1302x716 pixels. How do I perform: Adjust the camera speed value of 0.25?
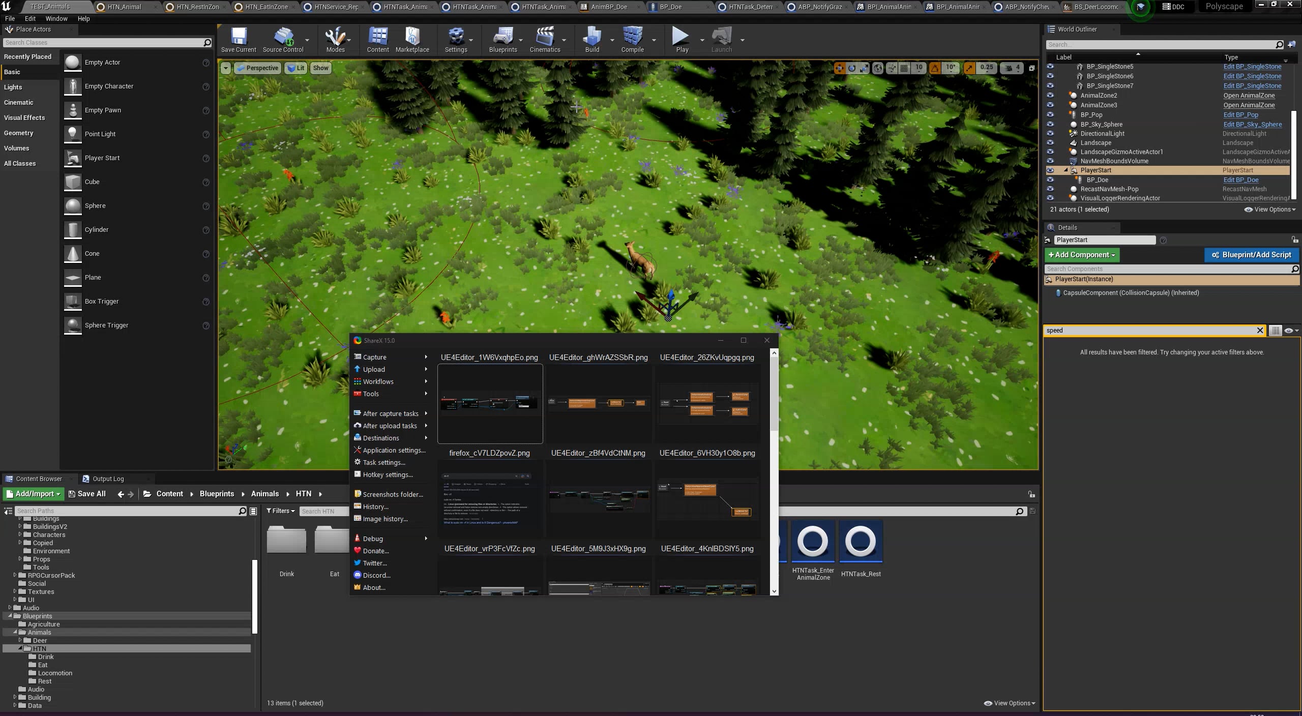[986, 68]
